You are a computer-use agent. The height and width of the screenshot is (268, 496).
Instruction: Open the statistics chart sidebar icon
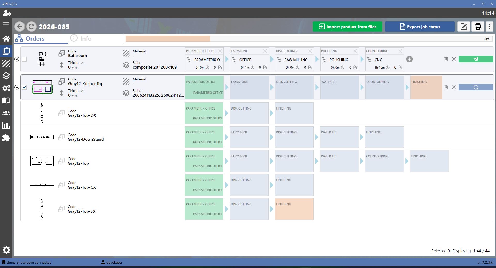pyautogui.click(x=6, y=125)
